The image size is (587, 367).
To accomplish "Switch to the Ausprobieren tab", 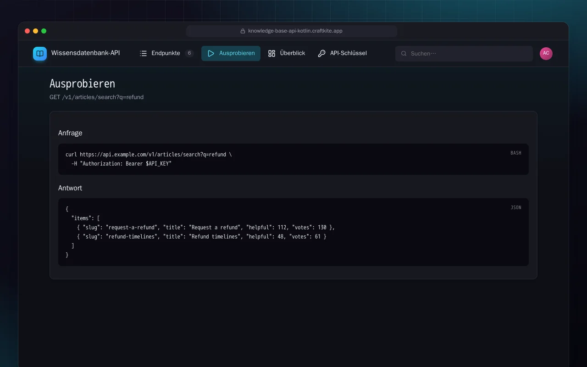I will click(x=231, y=53).
